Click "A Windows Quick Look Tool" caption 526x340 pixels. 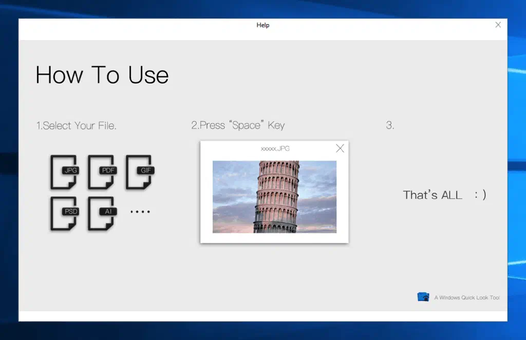466,297
